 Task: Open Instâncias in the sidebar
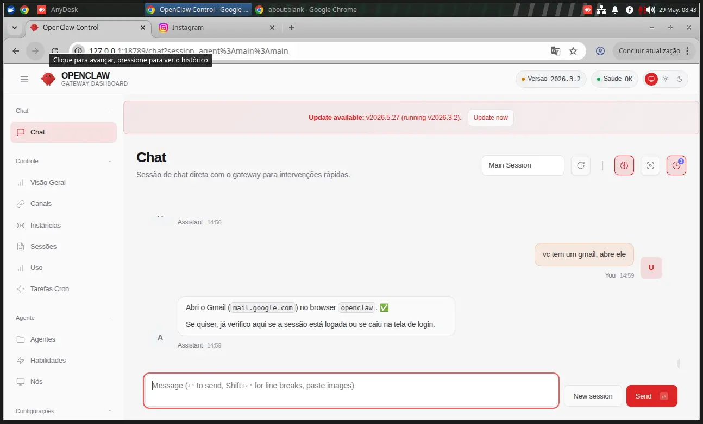[x=64, y=225]
